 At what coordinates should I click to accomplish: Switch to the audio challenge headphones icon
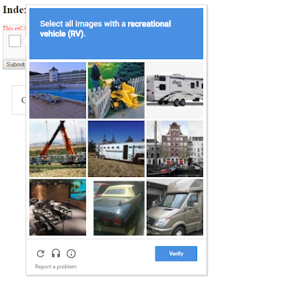click(x=55, y=254)
